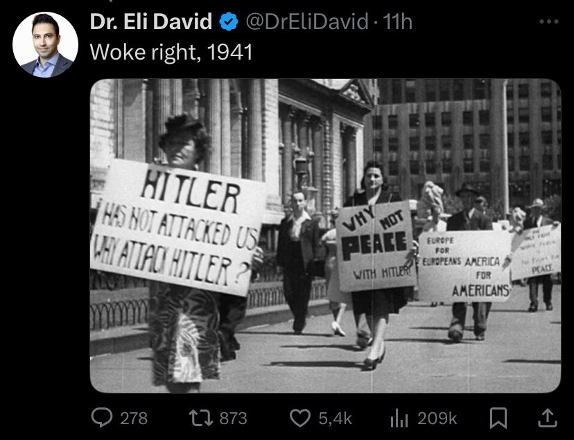Open Dr. Eli David's profile picture
Image resolution: width=574 pixels, height=440 pixels.
coord(45,44)
